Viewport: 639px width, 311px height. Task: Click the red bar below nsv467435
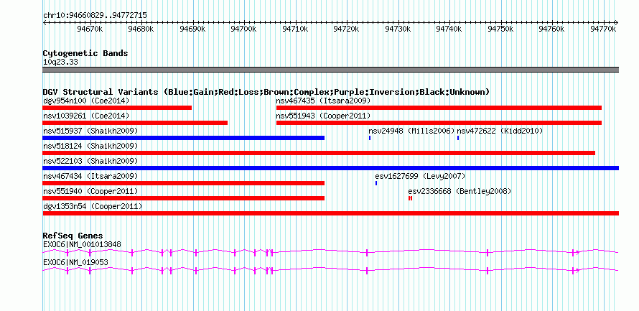[x=439, y=108]
